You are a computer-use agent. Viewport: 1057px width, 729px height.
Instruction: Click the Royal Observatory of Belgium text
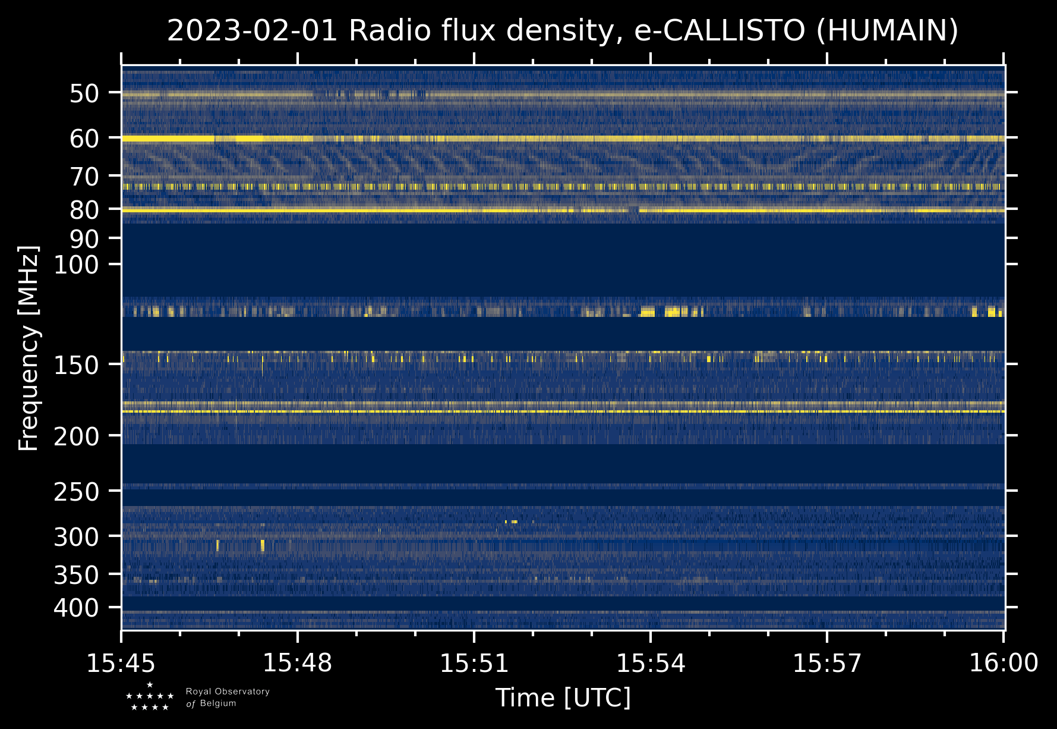point(228,697)
